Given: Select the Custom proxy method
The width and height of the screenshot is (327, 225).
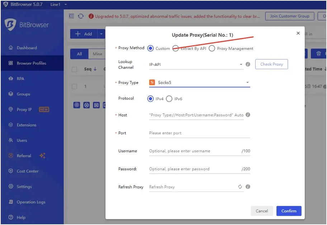Looking at the screenshot, I should [151, 48].
